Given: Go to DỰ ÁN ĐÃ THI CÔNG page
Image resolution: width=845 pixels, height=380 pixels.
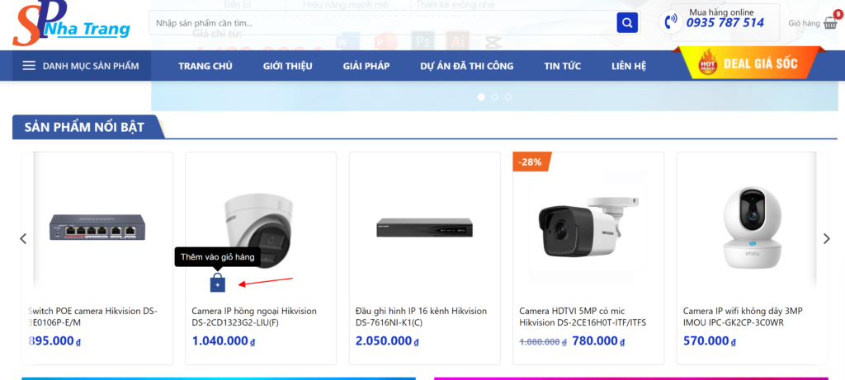Looking at the screenshot, I should (x=466, y=66).
